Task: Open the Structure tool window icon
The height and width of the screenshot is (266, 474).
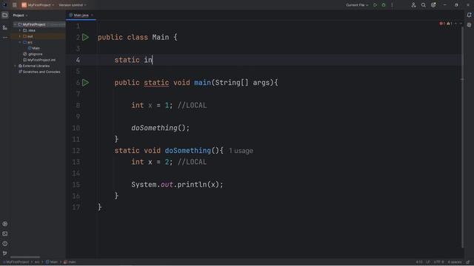Action: [5, 27]
